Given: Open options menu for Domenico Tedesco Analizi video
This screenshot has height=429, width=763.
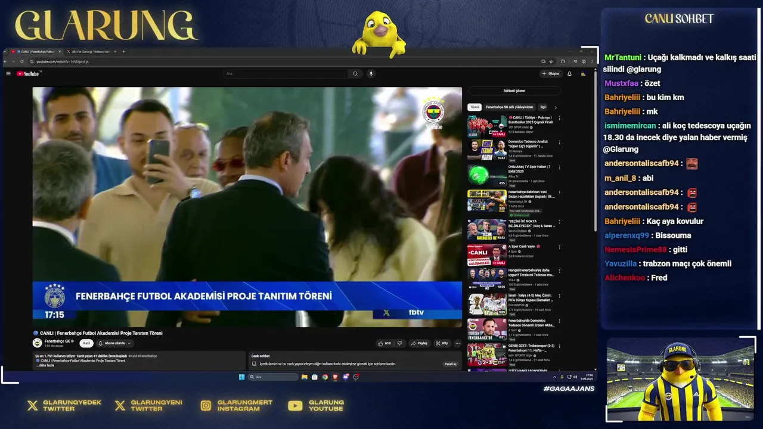Looking at the screenshot, I should click(559, 142).
